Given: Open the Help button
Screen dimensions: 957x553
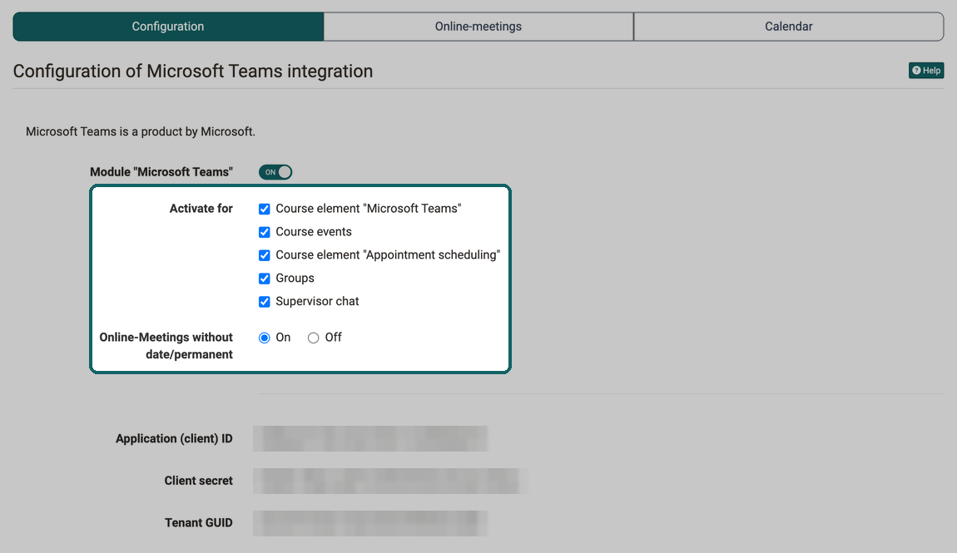Looking at the screenshot, I should tap(926, 71).
